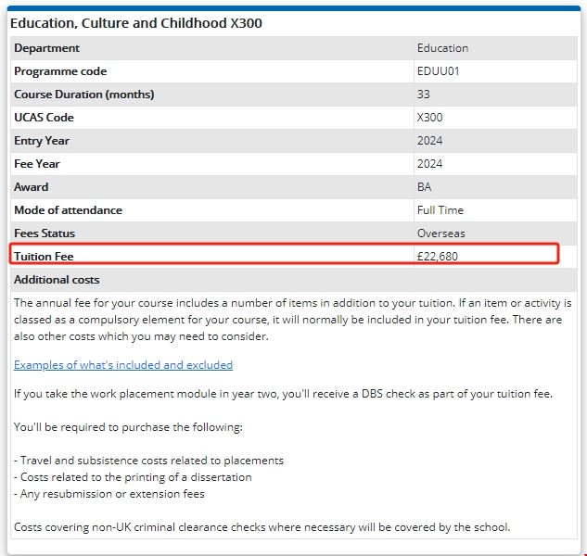587x556 pixels.
Task: Click the 'Mode of attendance' label
Action: (68, 210)
